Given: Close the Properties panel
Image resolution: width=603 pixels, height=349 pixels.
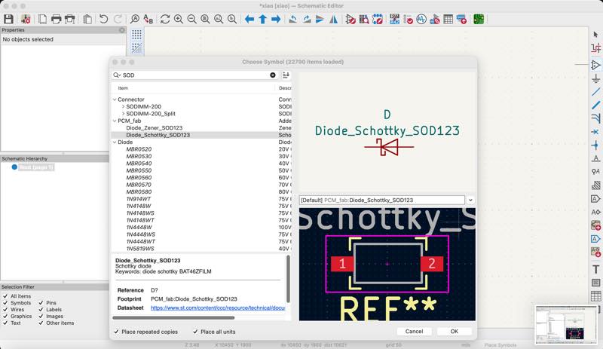Looking at the screenshot, I should (x=122, y=29).
